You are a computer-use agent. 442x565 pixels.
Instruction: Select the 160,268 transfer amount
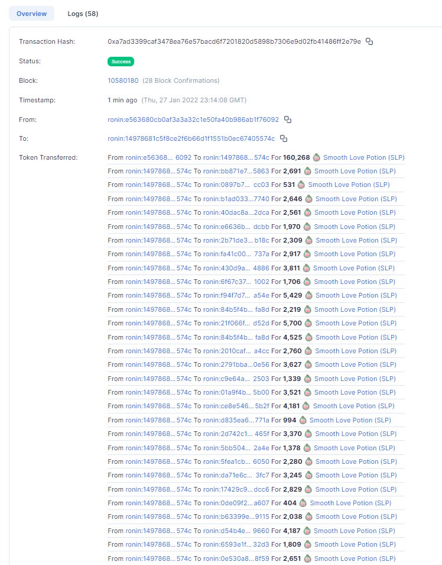tap(296, 157)
